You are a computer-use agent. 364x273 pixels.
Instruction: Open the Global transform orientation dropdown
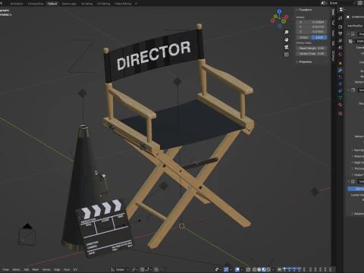pos(120,269)
